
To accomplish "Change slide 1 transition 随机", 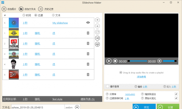I will click(38, 33).
